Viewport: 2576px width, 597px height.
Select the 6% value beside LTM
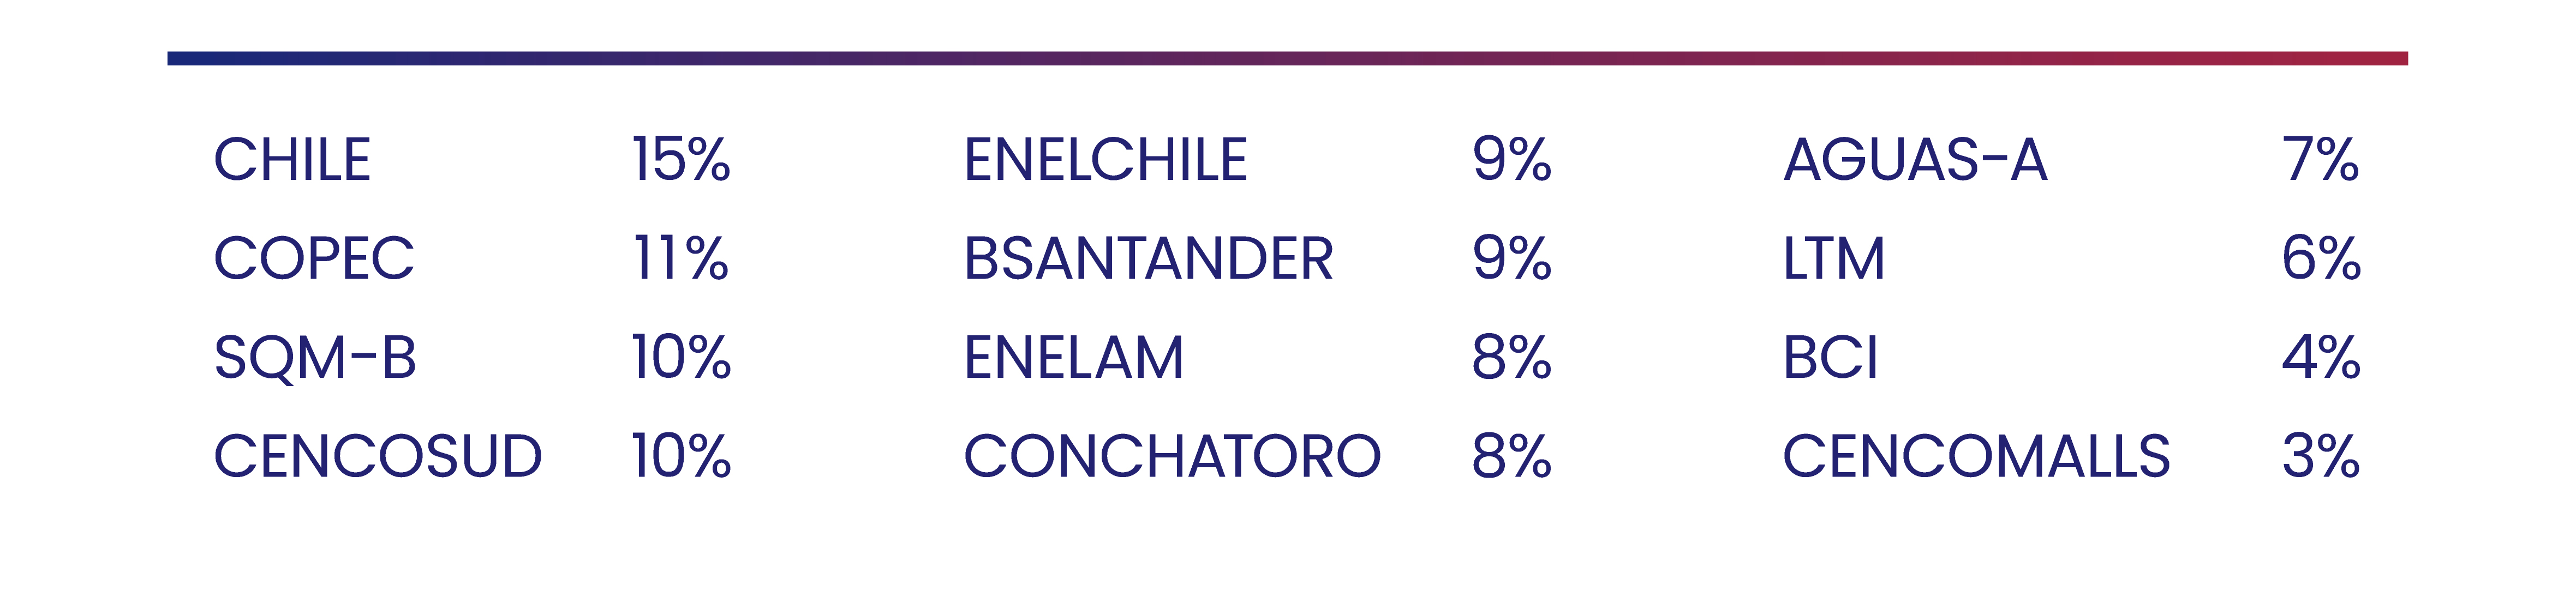(2321, 259)
